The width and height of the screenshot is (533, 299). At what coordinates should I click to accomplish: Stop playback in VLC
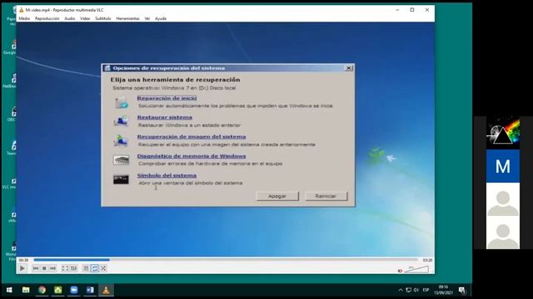44,268
